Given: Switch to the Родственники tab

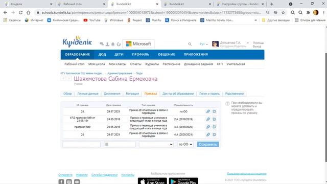Looking at the screenshot, I should (x=235, y=94).
